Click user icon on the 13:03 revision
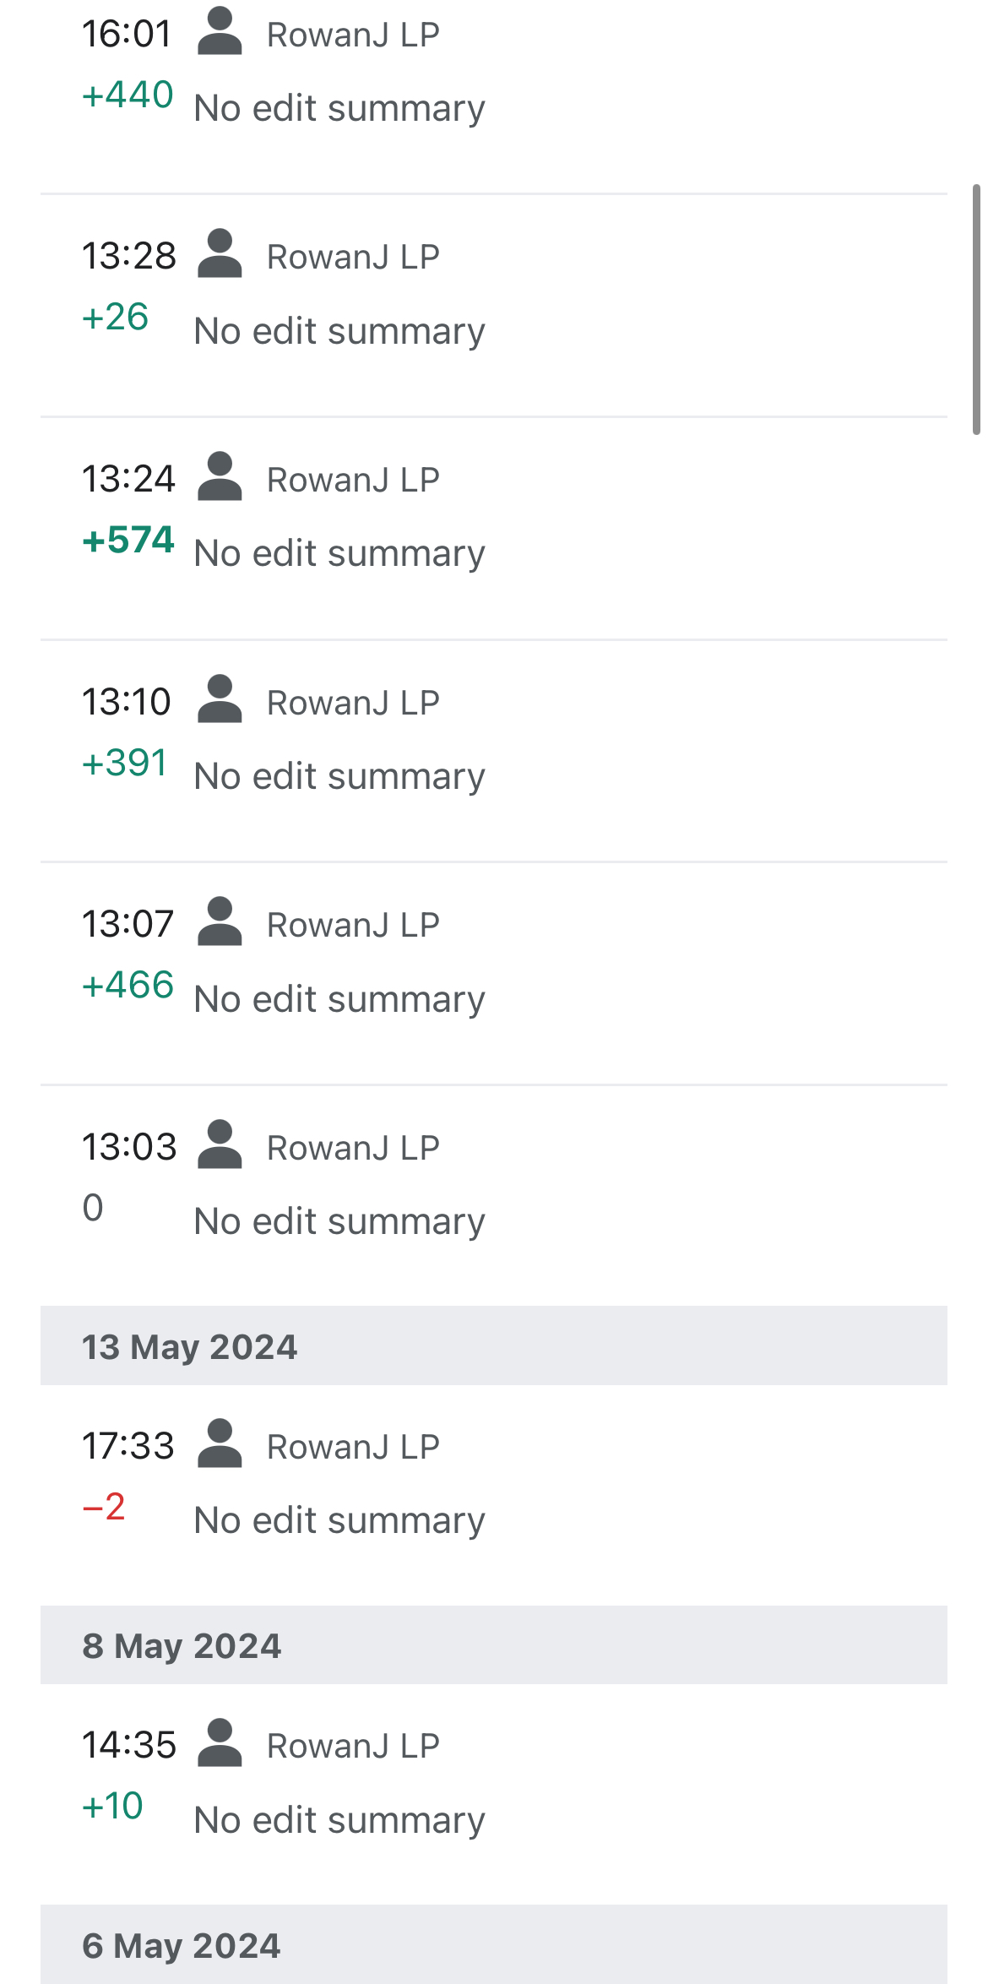The height and width of the screenshot is (1984, 988). pos(220,1145)
